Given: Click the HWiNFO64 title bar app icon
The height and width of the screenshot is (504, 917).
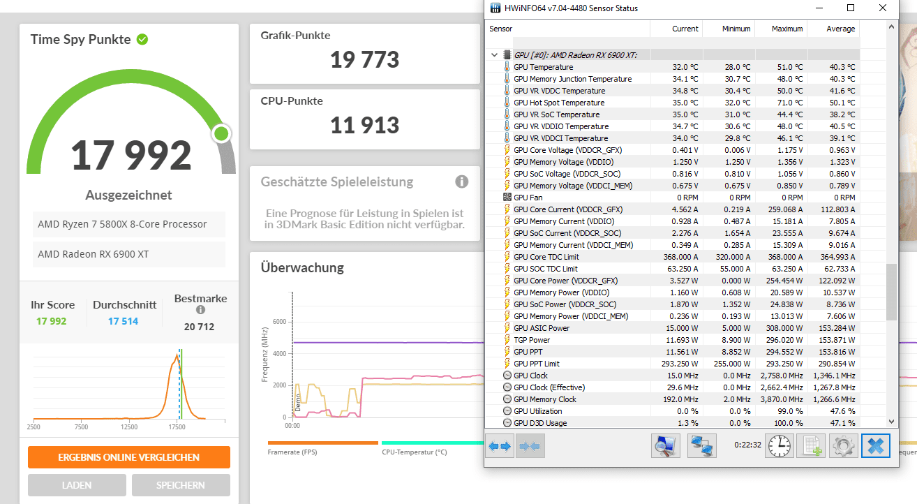Looking at the screenshot, I should [495, 8].
